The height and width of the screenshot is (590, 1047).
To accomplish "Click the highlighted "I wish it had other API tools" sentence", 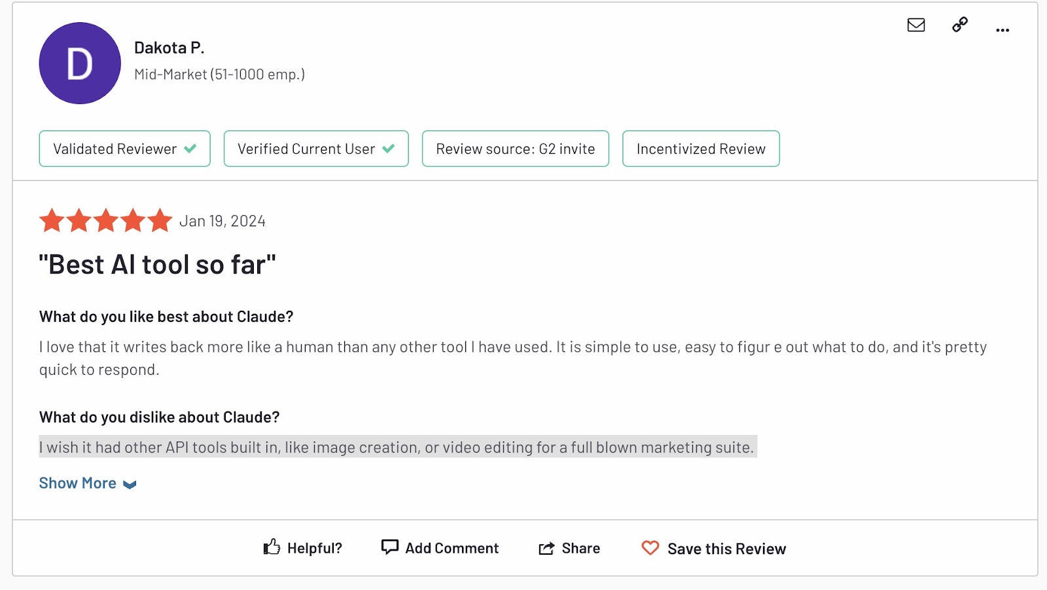I will (x=397, y=447).
